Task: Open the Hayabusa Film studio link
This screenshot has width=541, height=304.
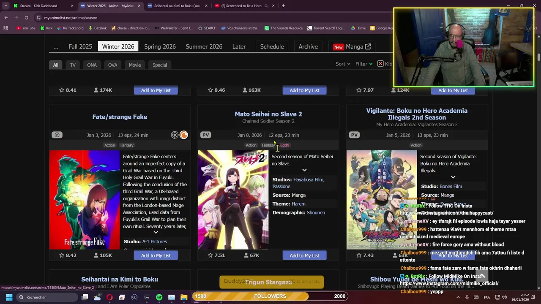Action: click(308, 179)
